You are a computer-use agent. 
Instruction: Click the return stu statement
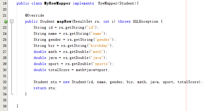coord(45,88)
